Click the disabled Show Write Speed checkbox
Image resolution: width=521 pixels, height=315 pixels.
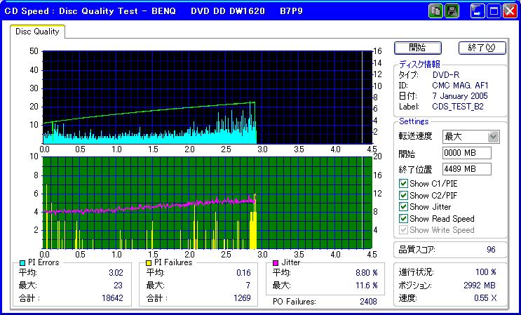(403, 230)
